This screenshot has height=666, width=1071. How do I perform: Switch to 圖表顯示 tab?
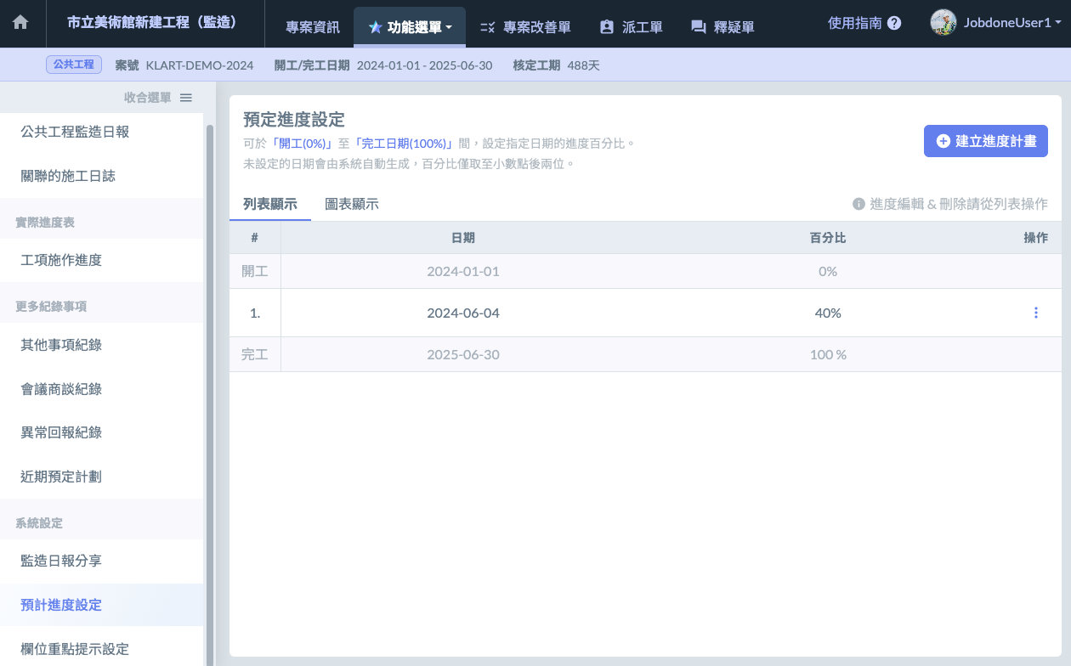click(x=352, y=204)
